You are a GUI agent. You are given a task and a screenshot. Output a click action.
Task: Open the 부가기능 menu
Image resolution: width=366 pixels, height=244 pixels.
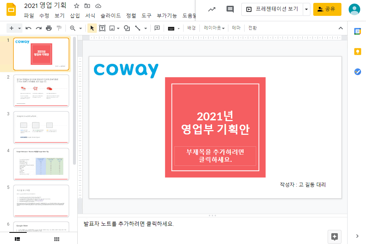pyautogui.click(x=167, y=15)
